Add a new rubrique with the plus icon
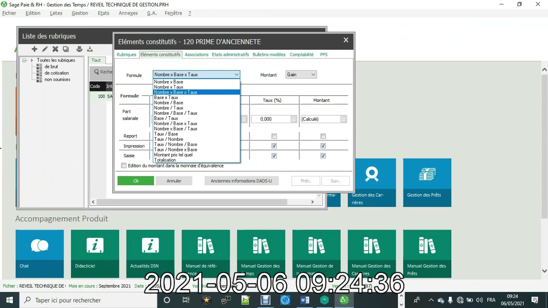Image resolution: width=548 pixels, height=308 pixels. click(x=35, y=49)
